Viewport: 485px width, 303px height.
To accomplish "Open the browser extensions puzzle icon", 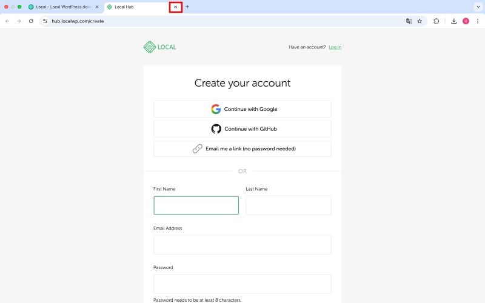I will coord(436,21).
